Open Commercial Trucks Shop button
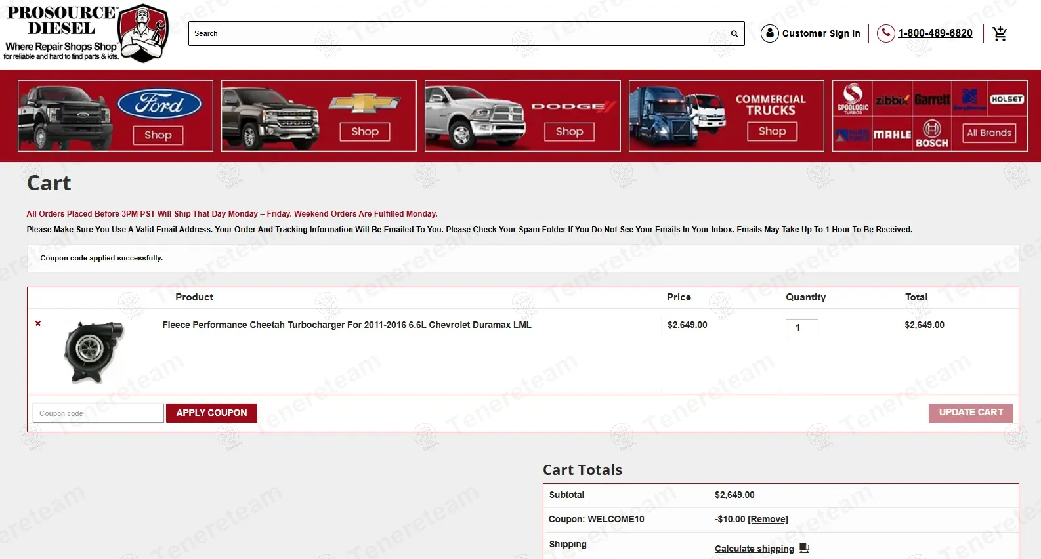The image size is (1041, 559). coord(772,131)
